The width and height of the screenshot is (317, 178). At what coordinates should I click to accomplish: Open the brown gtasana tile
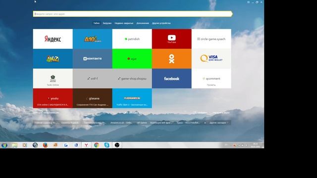93,98
